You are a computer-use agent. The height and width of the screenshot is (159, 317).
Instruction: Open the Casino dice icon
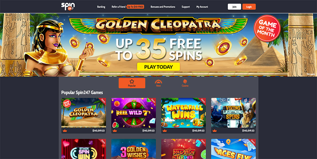click(185, 81)
